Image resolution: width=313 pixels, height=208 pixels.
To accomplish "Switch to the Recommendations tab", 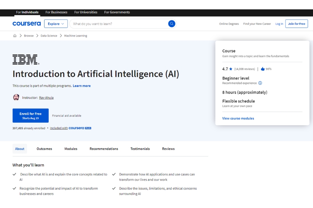I will [104, 149].
